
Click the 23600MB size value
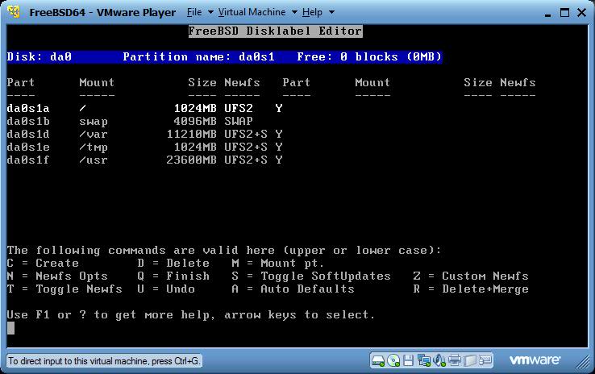click(x=191, y=160)
